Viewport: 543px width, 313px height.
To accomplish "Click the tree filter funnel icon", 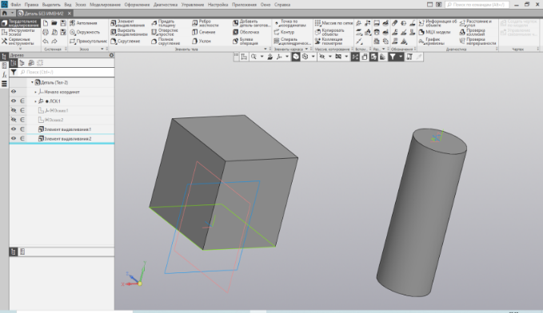I will click(14, 72).
